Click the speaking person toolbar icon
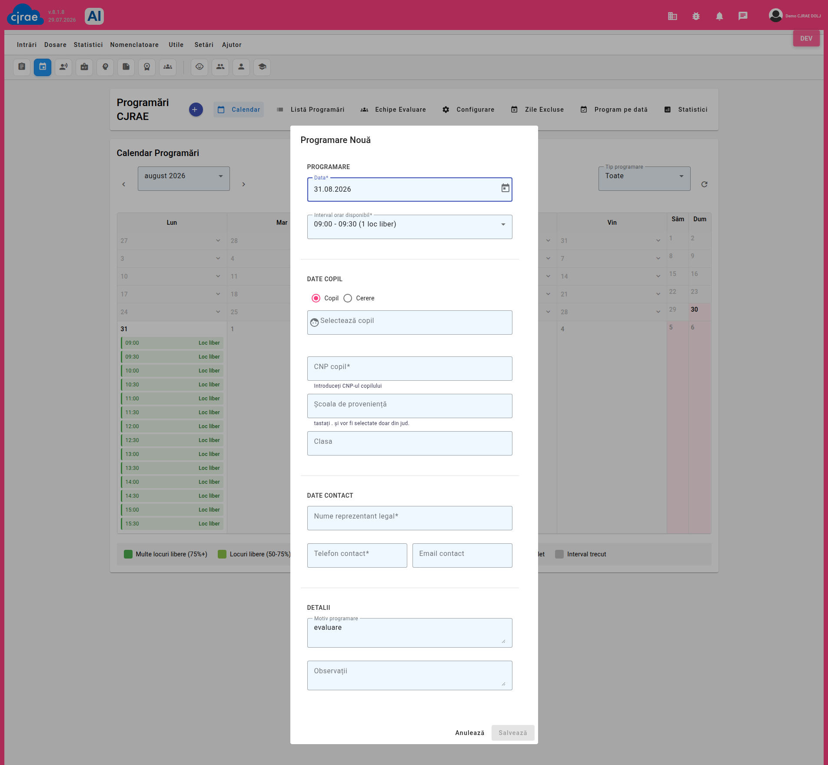This screenshot has width=828, height=765. 63,67
